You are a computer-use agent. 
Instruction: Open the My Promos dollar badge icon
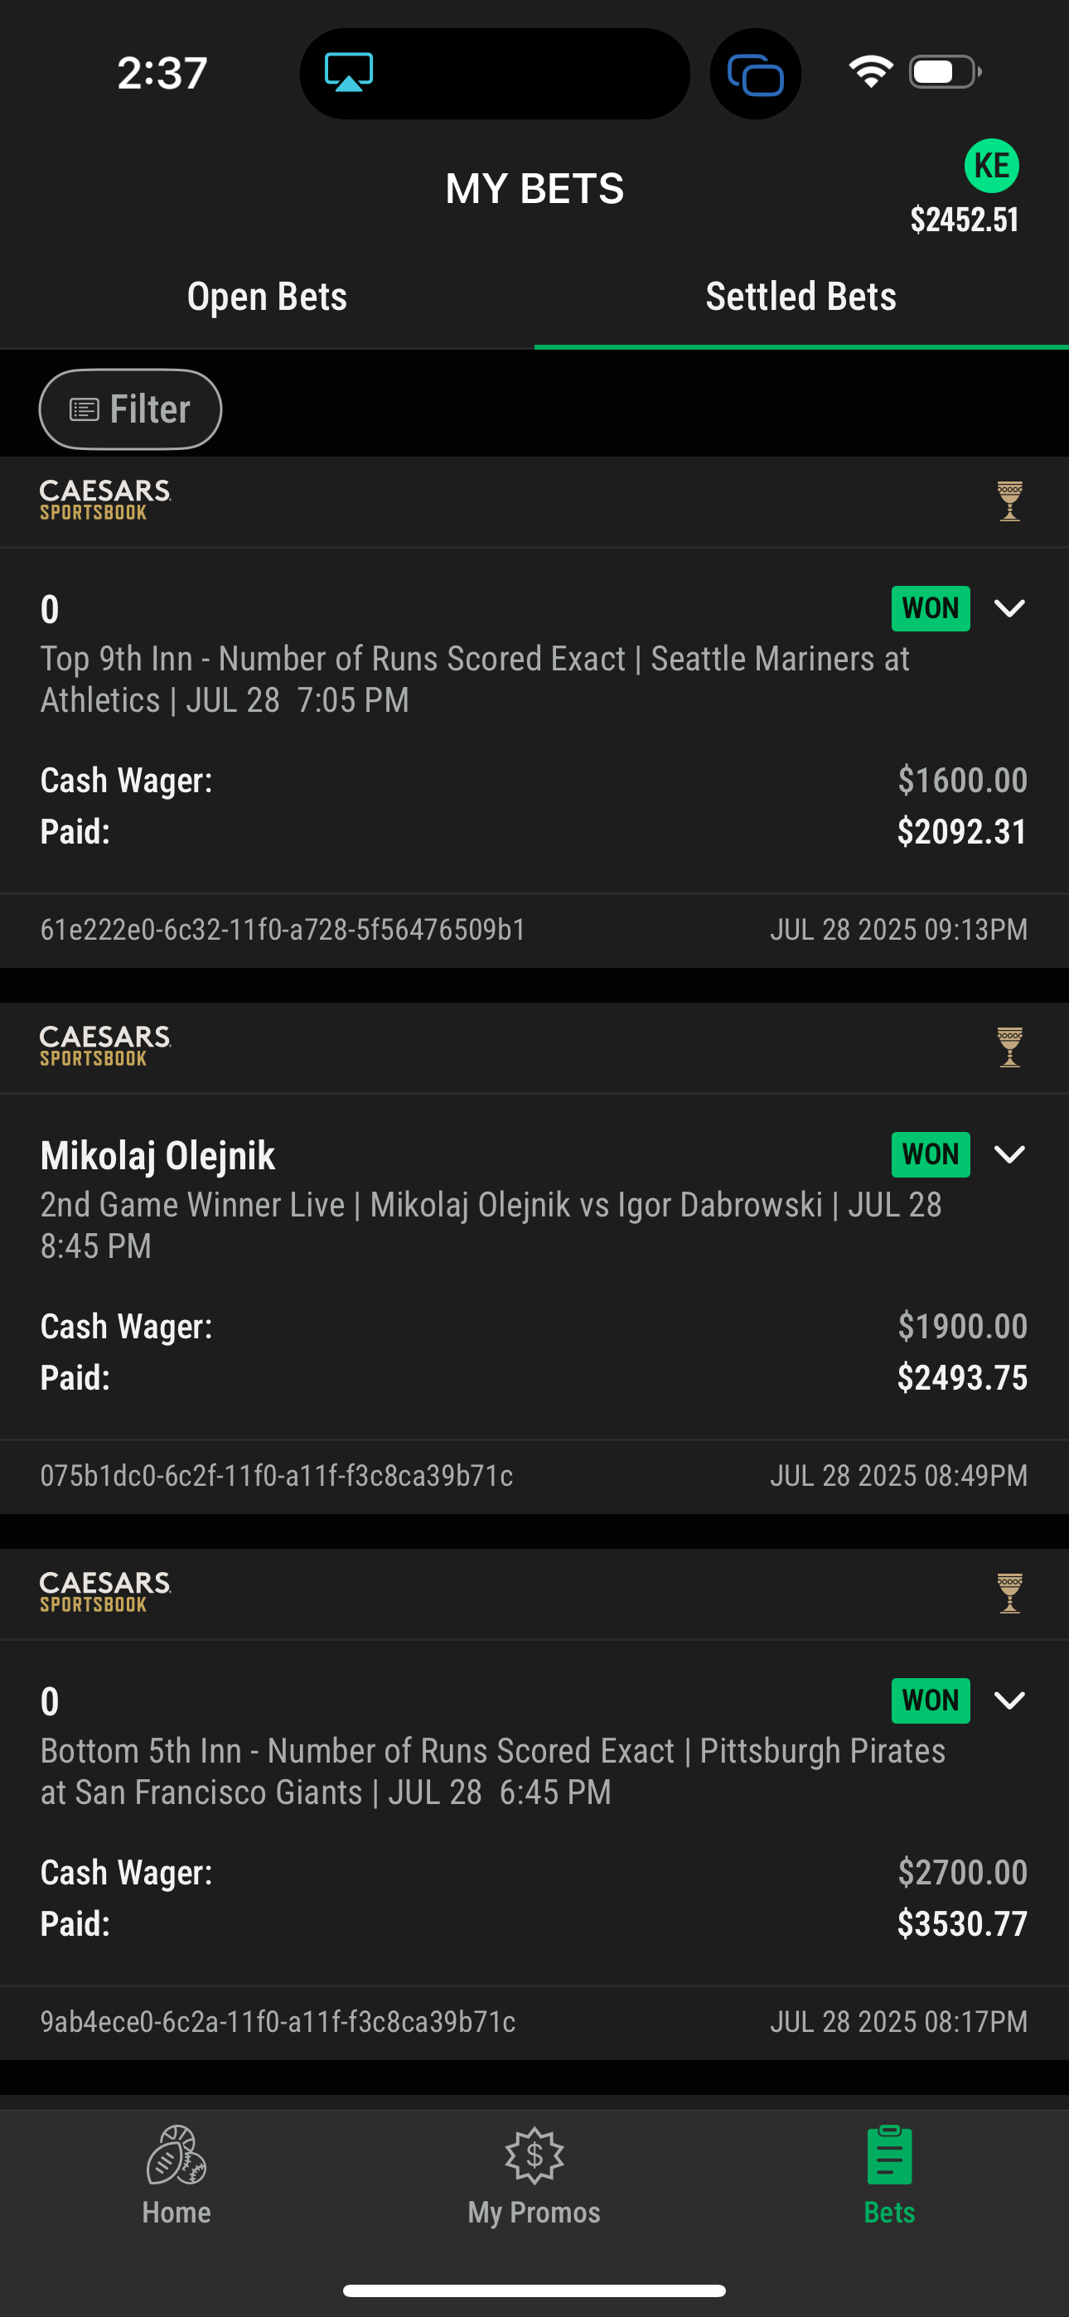[x=534, y=2156]
